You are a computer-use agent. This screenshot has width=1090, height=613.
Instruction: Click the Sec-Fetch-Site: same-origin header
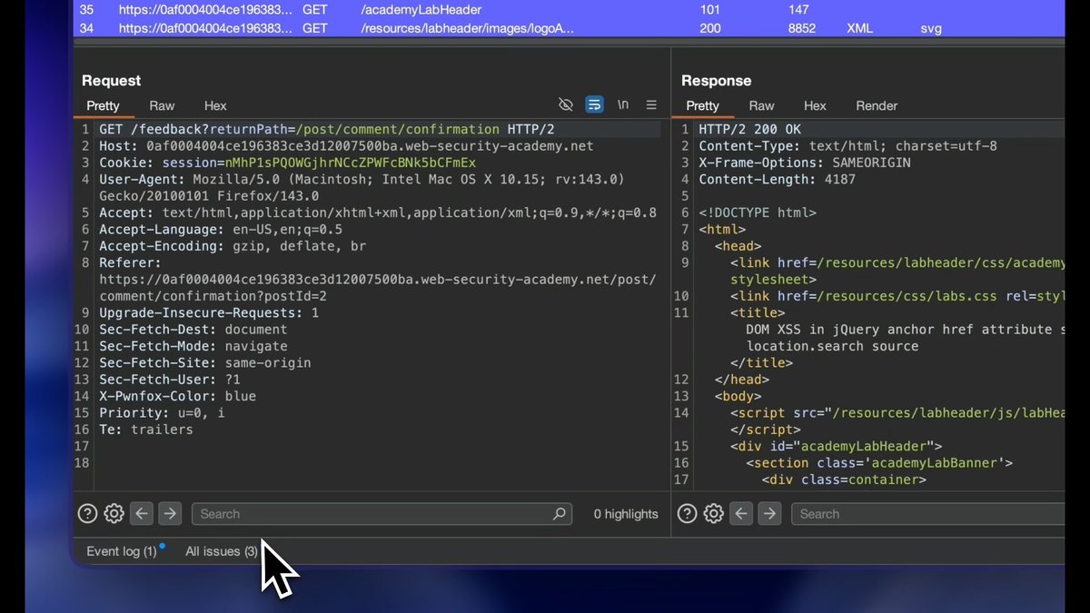point(204,362)
